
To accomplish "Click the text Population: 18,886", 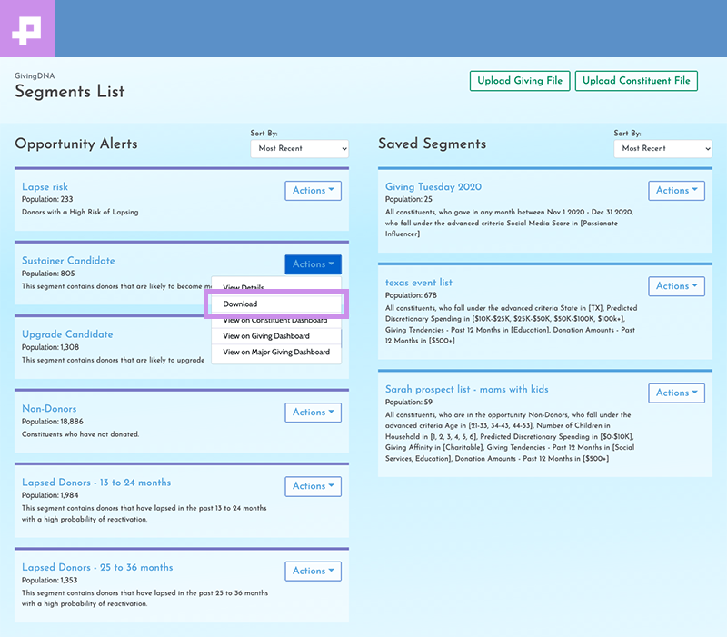I will click(53, 422).
